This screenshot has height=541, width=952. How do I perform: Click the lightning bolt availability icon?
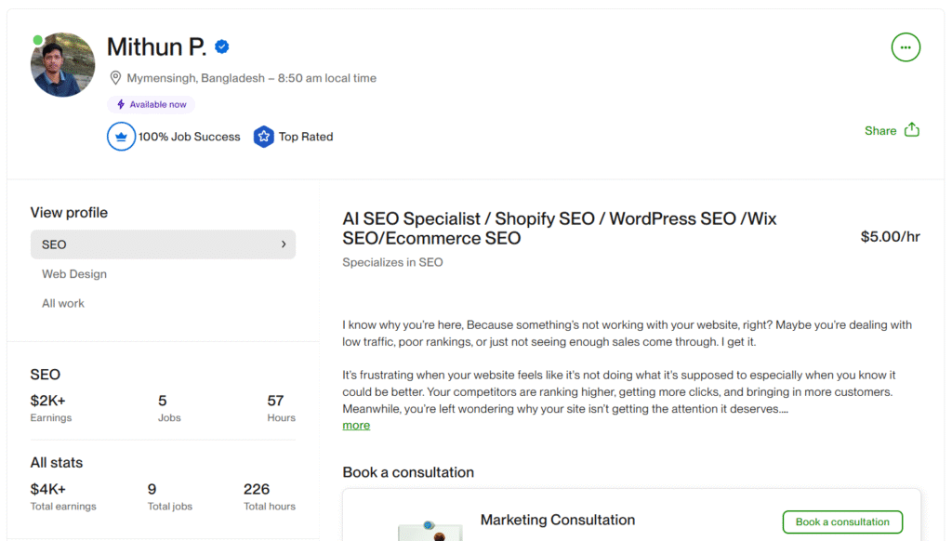tap(121, 104)
